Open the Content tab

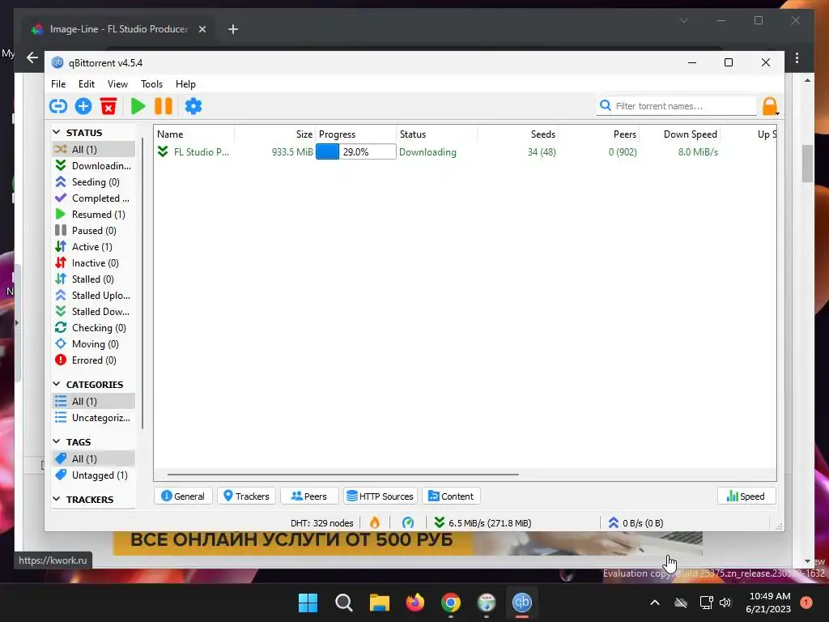[x=451, y=496]
